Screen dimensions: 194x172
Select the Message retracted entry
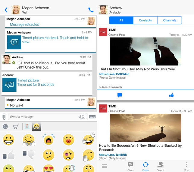(51, 22)
